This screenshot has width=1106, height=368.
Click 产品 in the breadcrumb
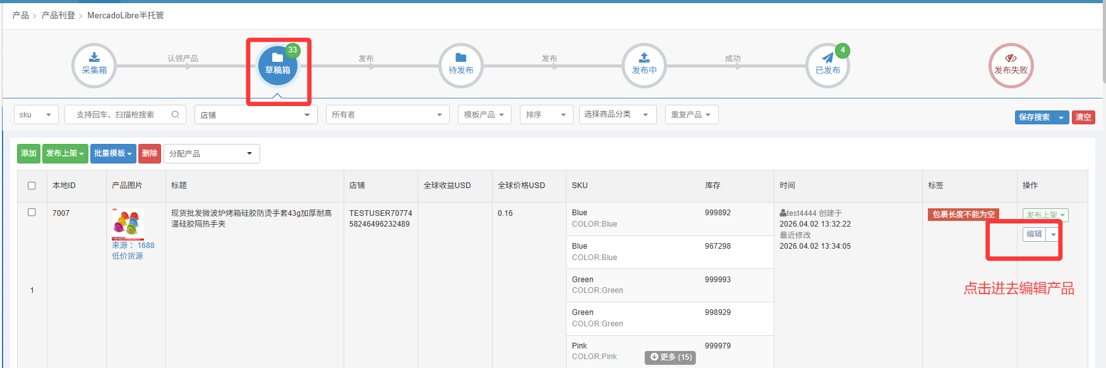[20, 15]
